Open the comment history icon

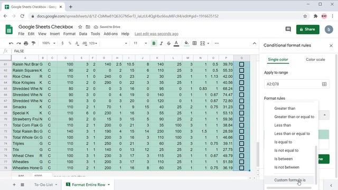click(288, 29)
